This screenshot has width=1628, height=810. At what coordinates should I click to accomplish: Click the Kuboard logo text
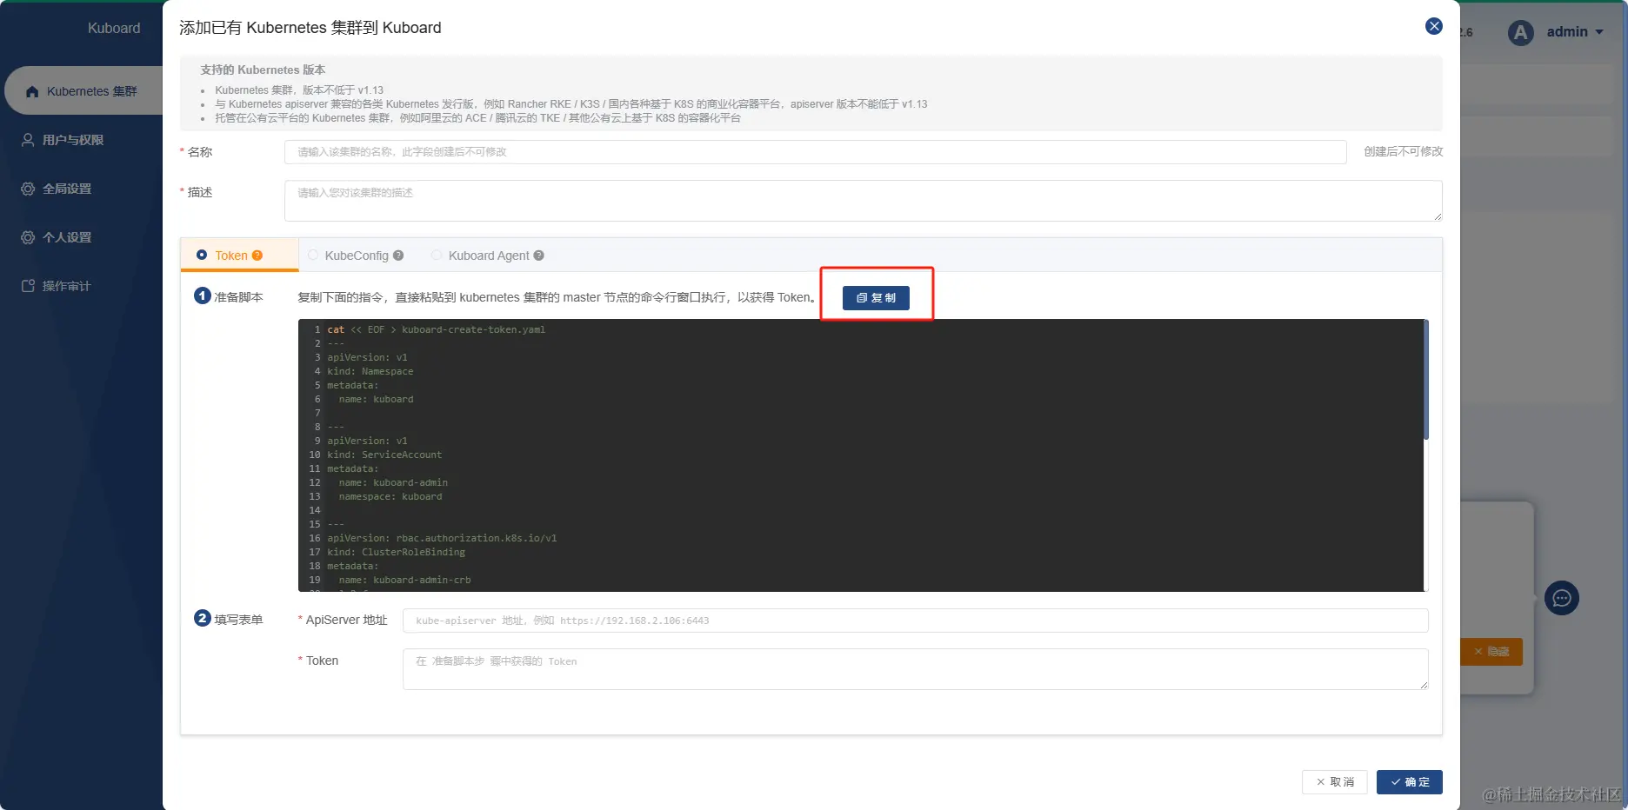(114, 28)
